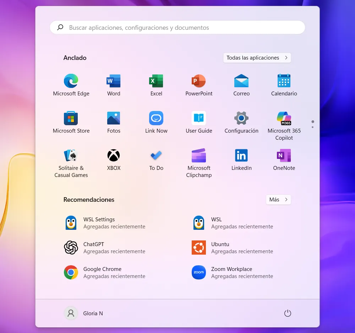Launch Microsoft Store
Viewport: 355px width, 333px height.
[71, 122]
